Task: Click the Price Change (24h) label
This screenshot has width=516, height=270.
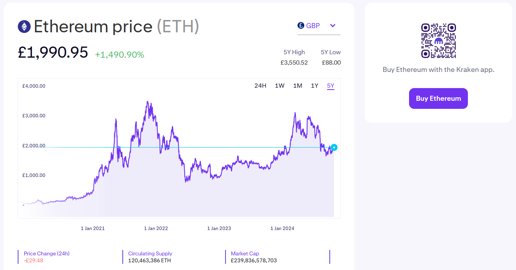Action: 47,253
